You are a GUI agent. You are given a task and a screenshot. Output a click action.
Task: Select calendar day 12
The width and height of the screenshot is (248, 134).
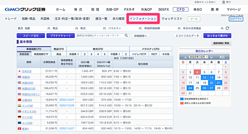click(204, 77)
